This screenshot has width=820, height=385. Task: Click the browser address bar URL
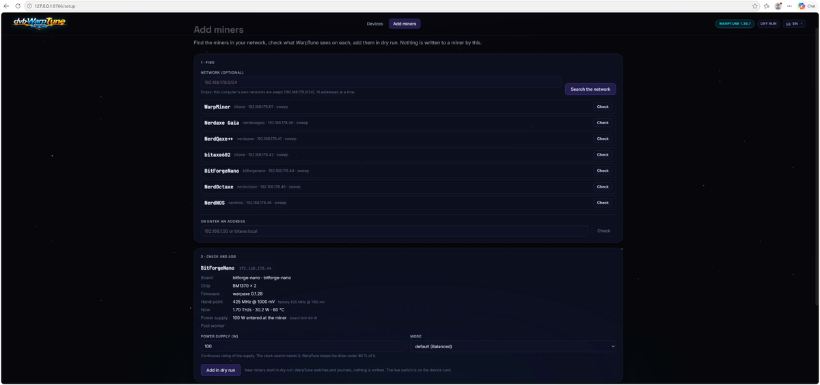tap(55, 6)
